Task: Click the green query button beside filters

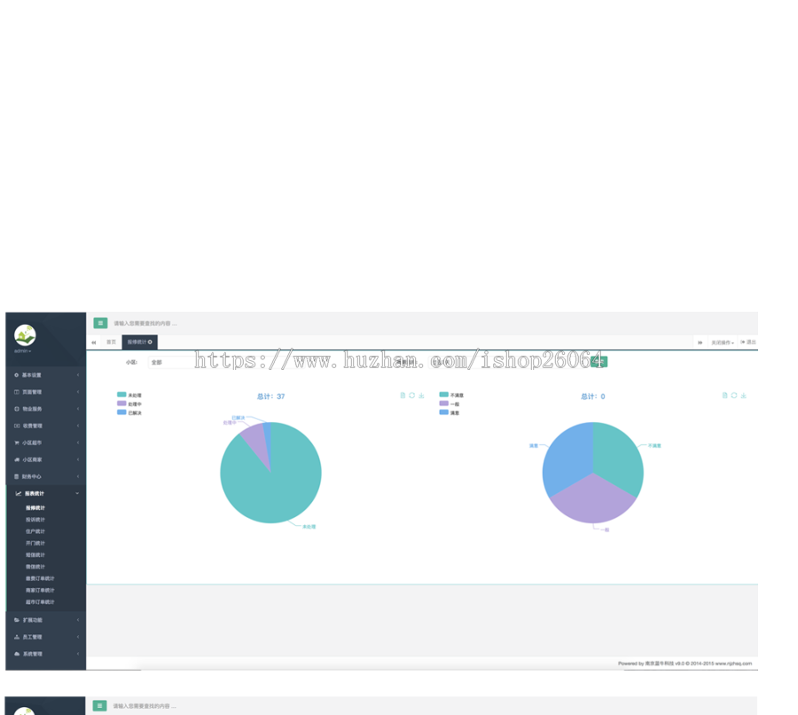Action: pyautogui.click(x=599, y=362)
